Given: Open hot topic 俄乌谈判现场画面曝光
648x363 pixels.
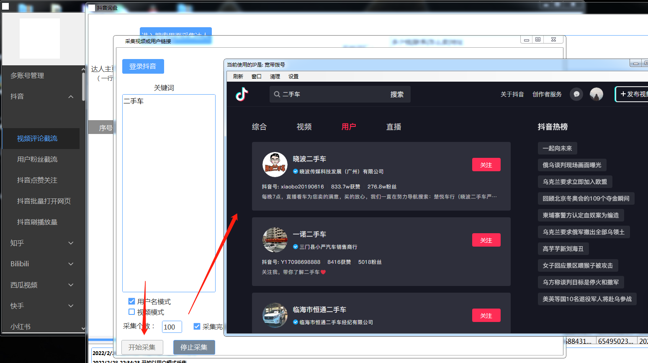Looking at the screenshot, I should pyautogui.click(x=572, y=165).
